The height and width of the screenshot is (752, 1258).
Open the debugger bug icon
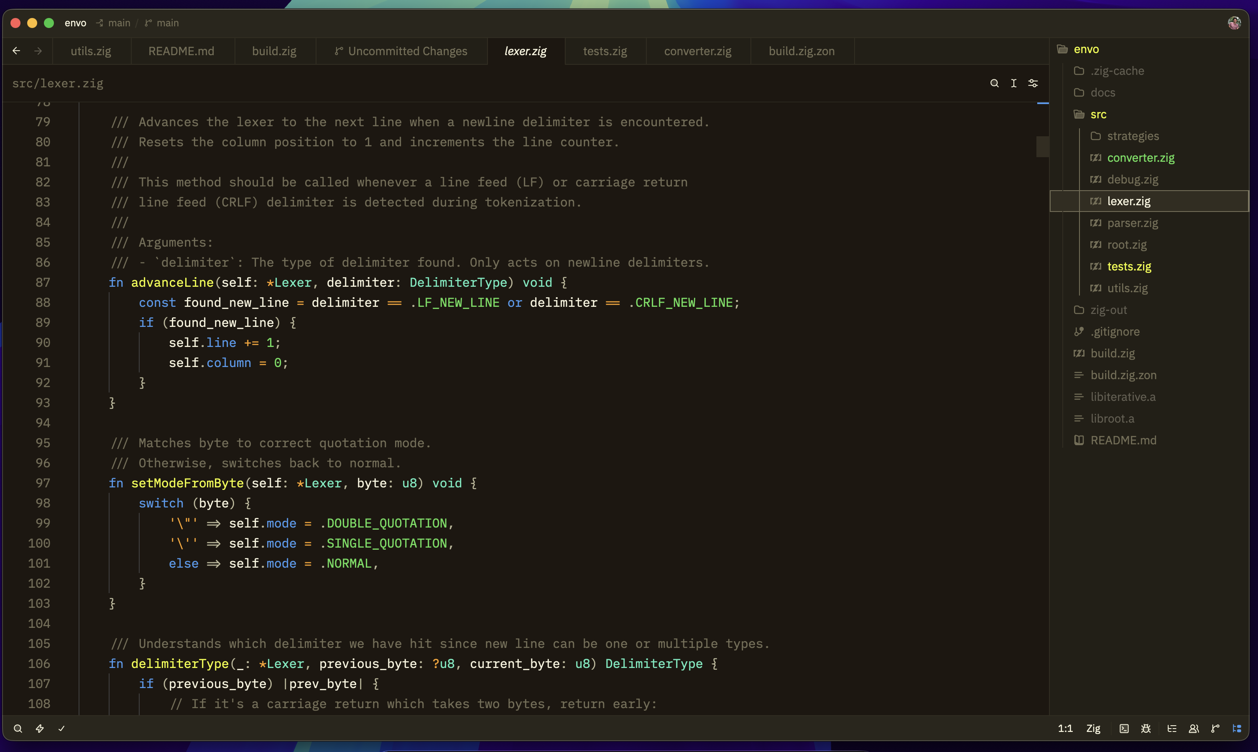click(x=1146, y=728)
